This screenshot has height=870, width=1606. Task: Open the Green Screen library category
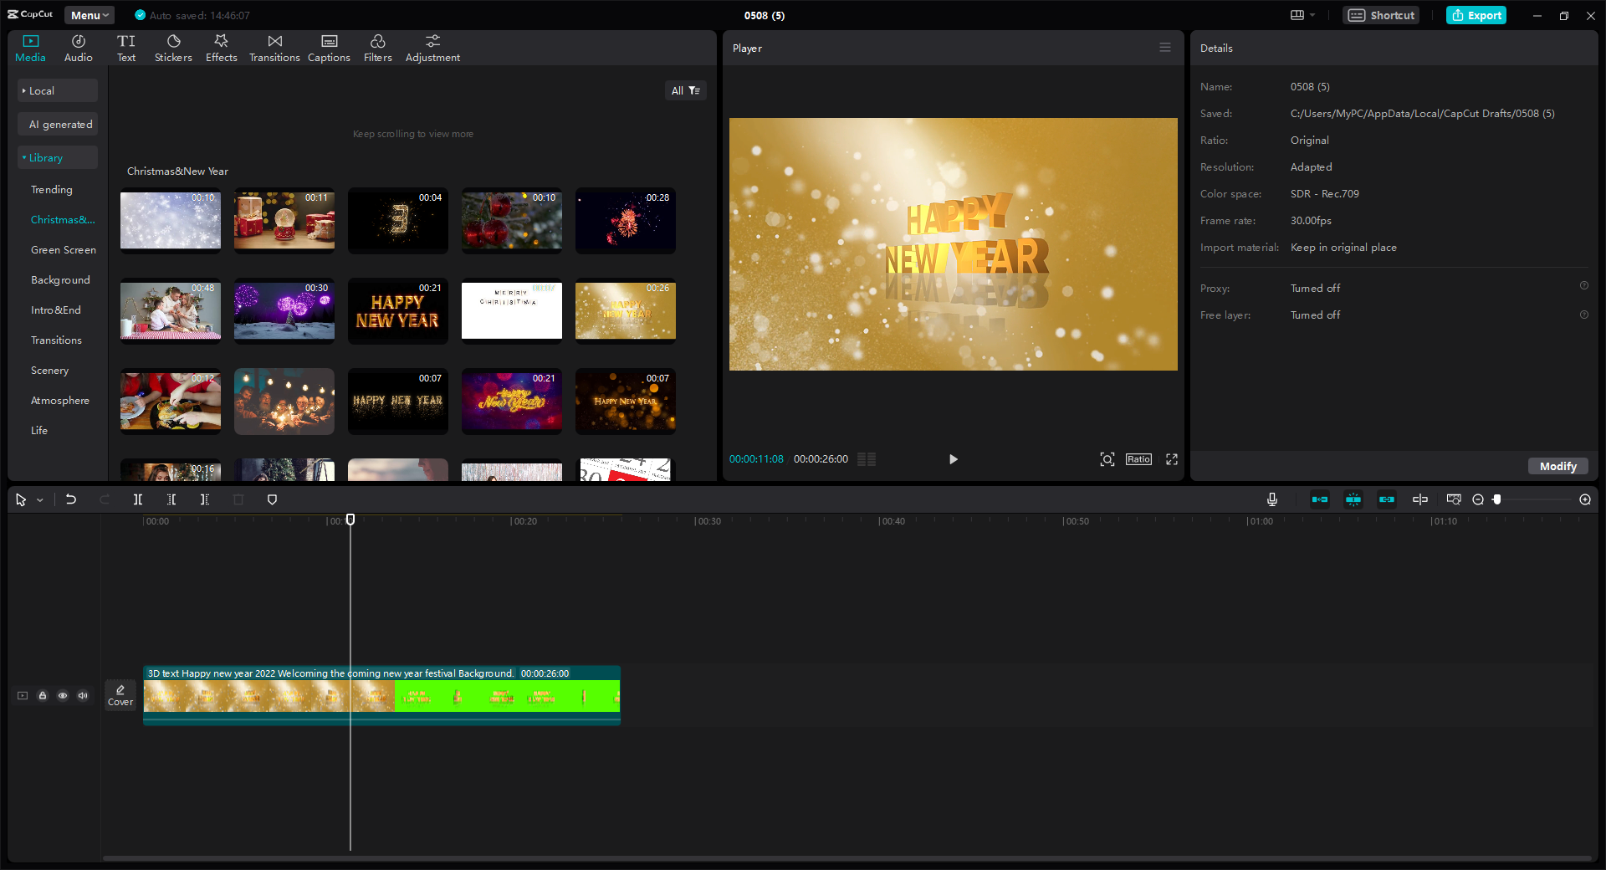[64, 249]
